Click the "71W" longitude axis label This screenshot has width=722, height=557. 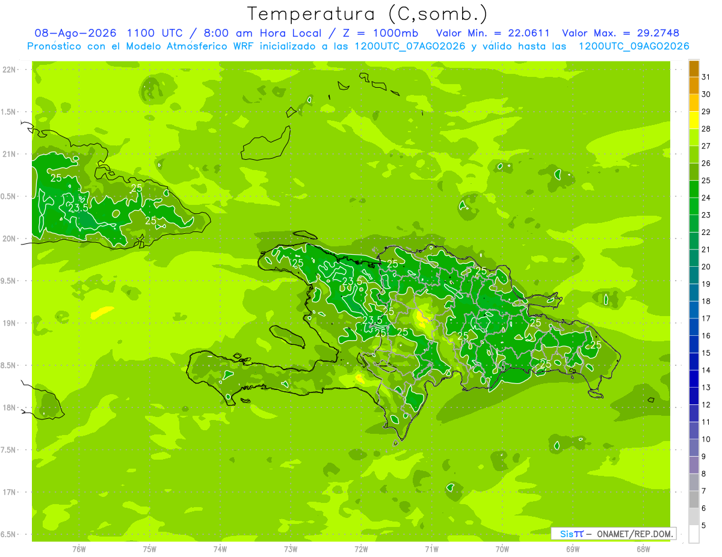[x=431, y=549]
